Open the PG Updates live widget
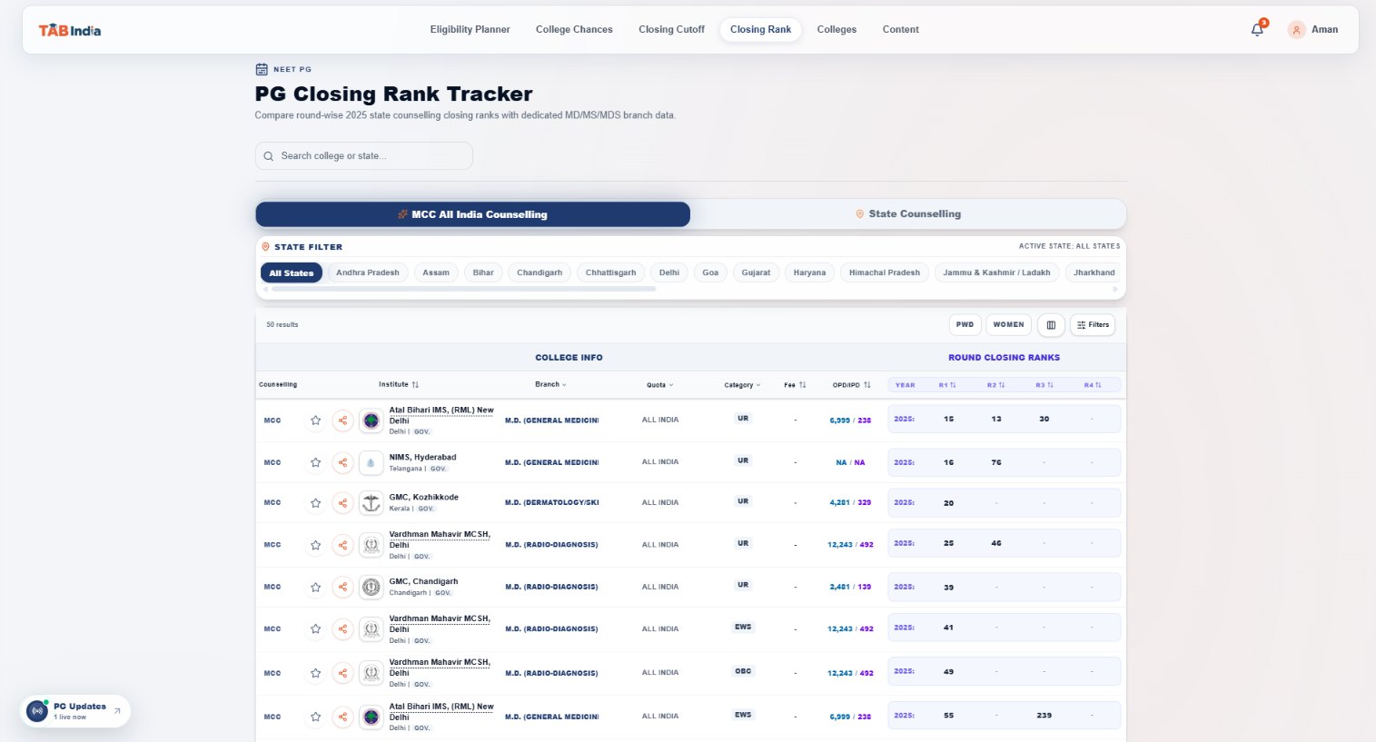 click(x=75, y=710)
